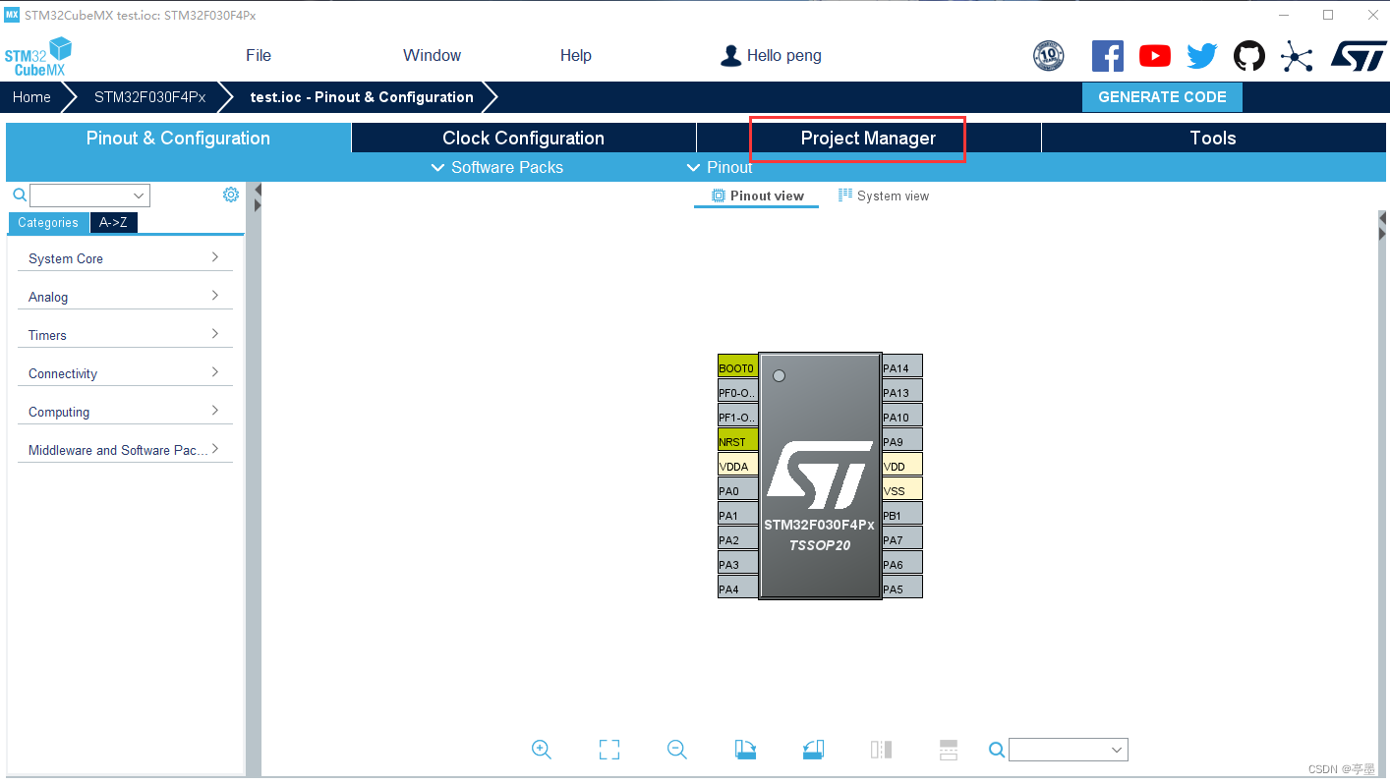Open the ST Twitter icon
Image resolution: width=1390 pixels, height=784 pixels.
point(1201,56)
